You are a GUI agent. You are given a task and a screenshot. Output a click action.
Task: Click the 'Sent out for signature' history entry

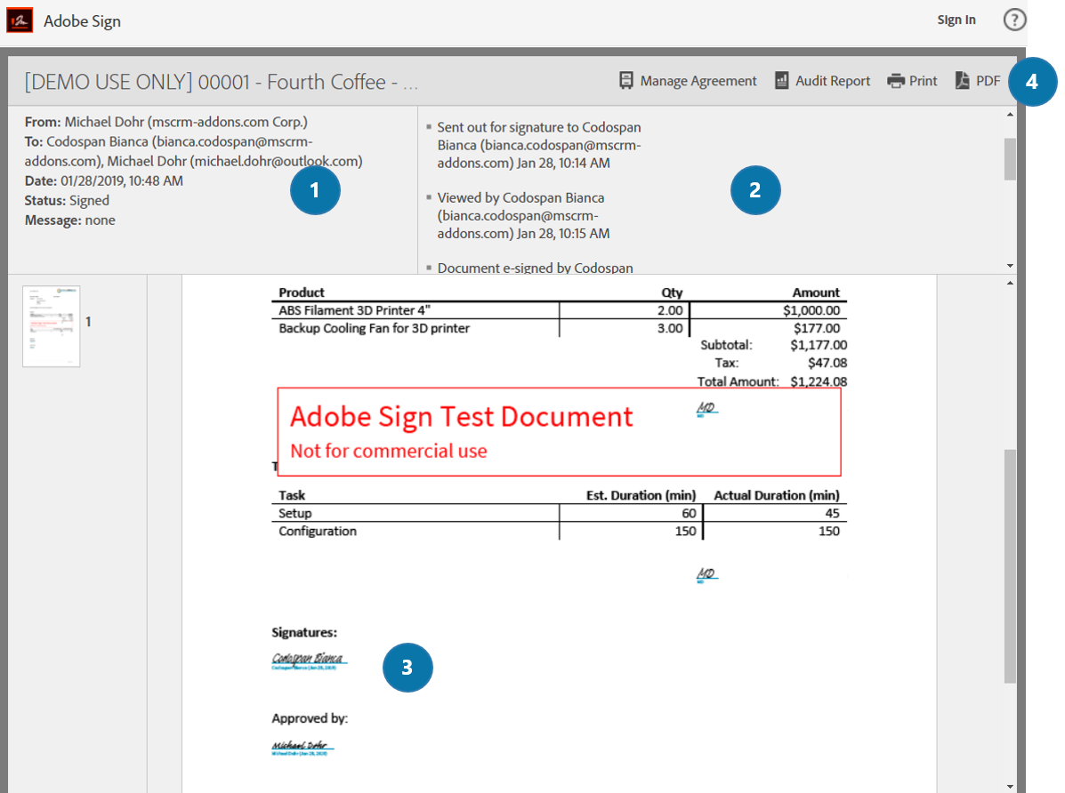click(538, 145)
